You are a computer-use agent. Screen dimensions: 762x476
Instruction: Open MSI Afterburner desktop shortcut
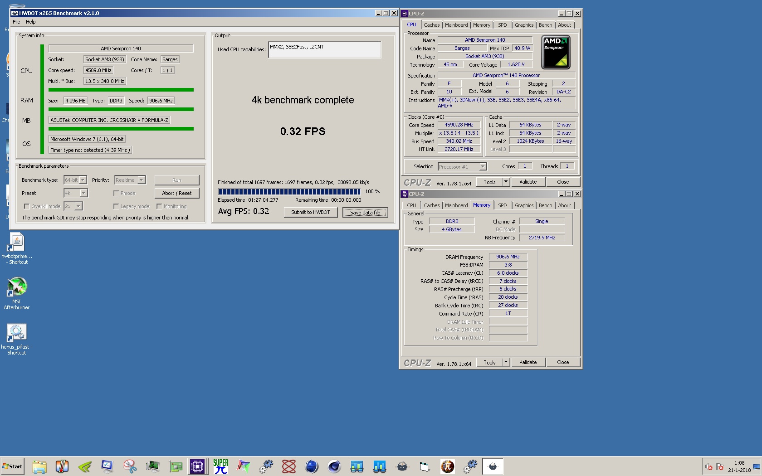pos(17,293)
